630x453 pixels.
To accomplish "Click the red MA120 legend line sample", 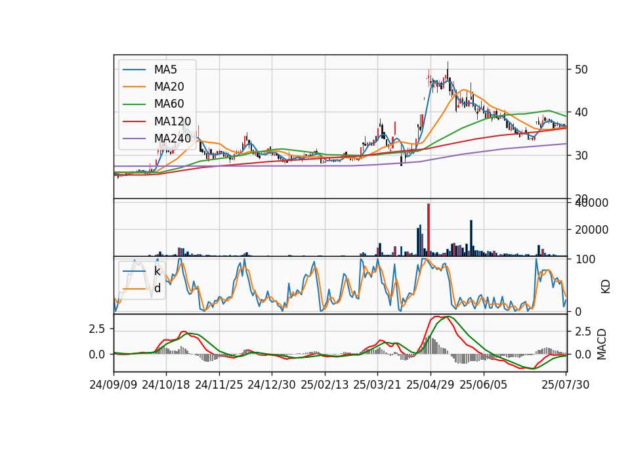I will pyautogui.click(x=134, y=121).
